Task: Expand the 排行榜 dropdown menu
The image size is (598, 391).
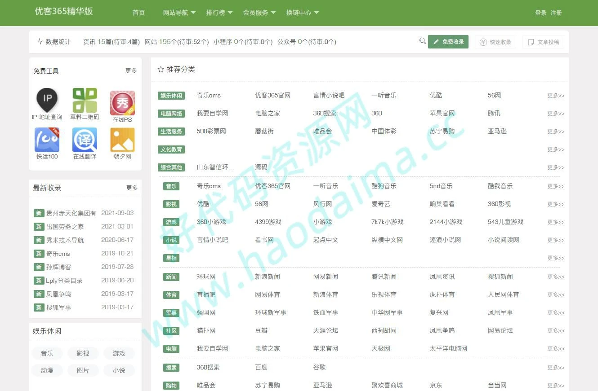Action: click(219, 13)
